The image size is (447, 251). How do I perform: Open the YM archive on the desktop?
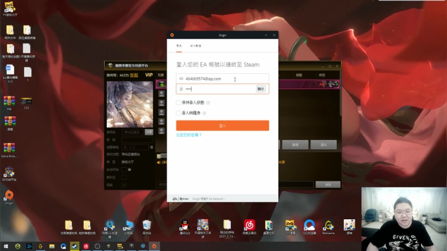[9, 103]
